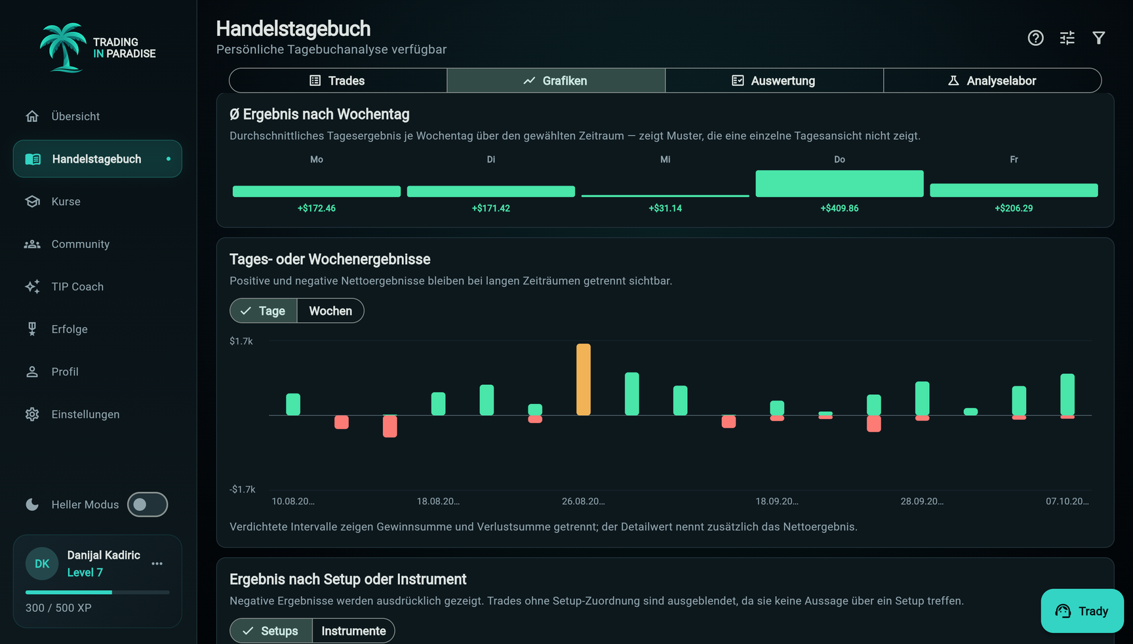Click the XP progress bar under Level 7
1133x644 pixels.
(98, 592)
